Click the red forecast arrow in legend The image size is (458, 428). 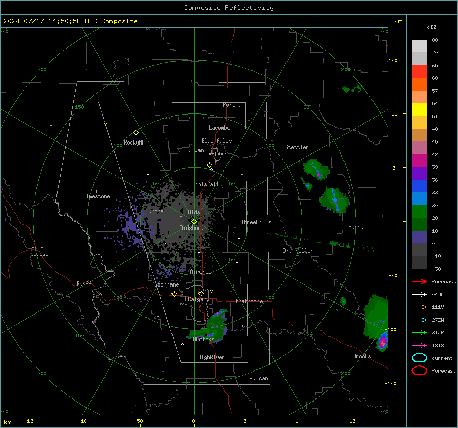point(419,281)
